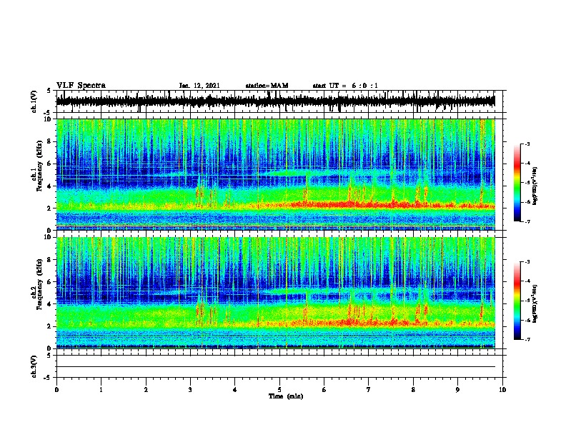Viewport: 566px width, 437px height.
Task: Click time axis tick label "7"
Action: click(x=369, y=390)
